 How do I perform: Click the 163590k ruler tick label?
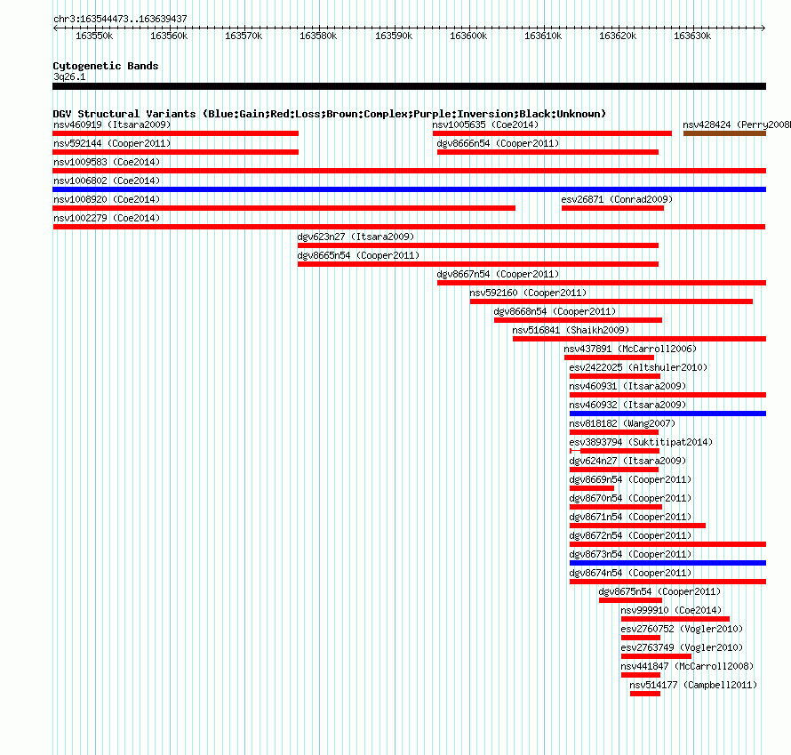[x=394, y=36]
